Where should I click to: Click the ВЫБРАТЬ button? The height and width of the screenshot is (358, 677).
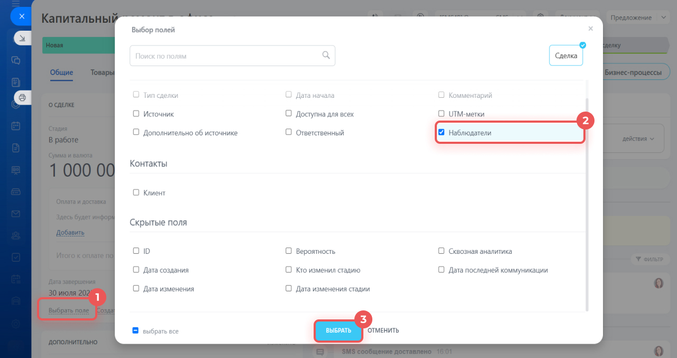tap(338, 331)
